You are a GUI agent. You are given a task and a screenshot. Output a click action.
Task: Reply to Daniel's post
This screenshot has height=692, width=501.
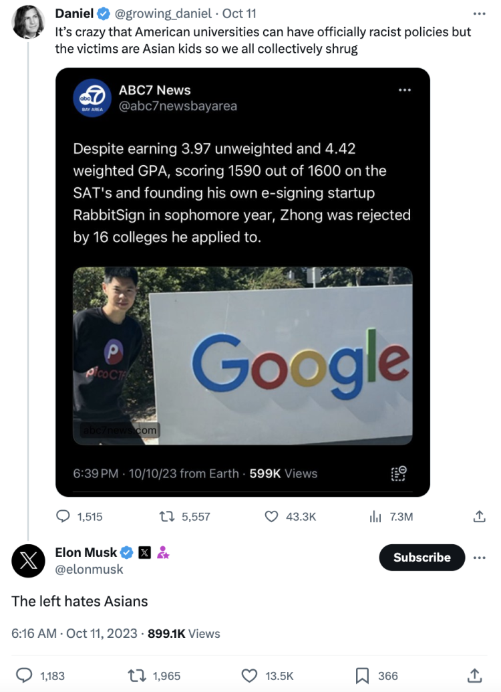[x=63, y=516]
